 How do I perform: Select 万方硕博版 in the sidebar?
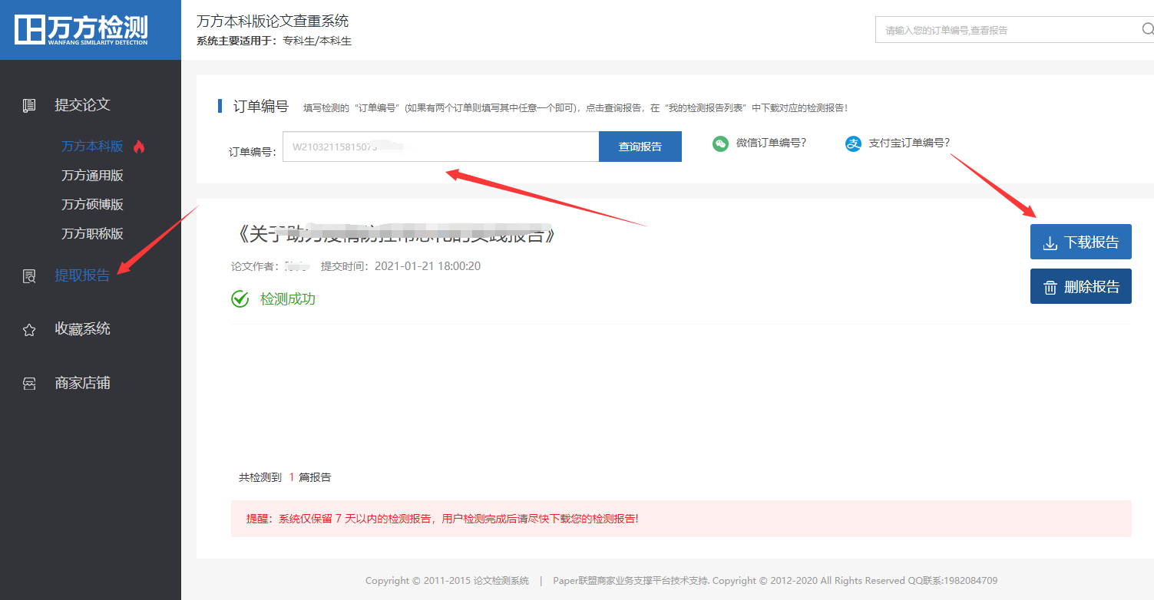tap(92, 204)
